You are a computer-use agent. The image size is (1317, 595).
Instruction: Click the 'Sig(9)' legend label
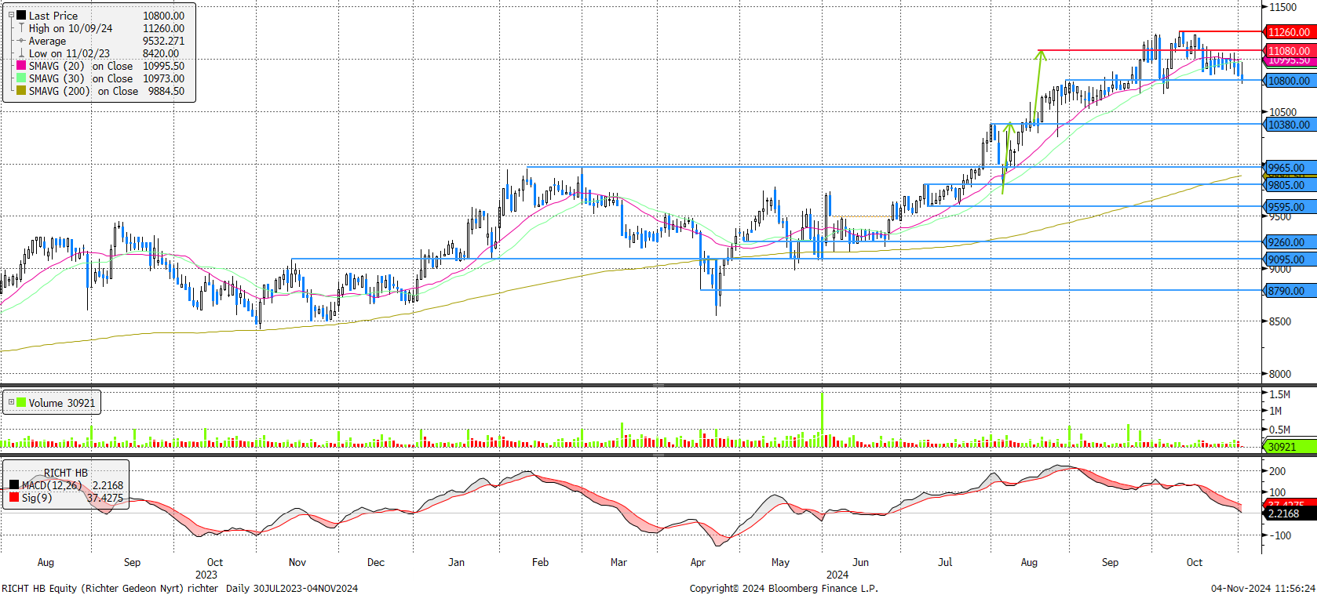pyautogui.click(x=37, y=498)
